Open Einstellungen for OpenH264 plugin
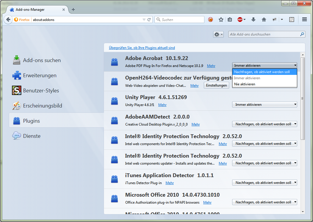The height and width of the screenshot is (222, 313). point(216,85)
